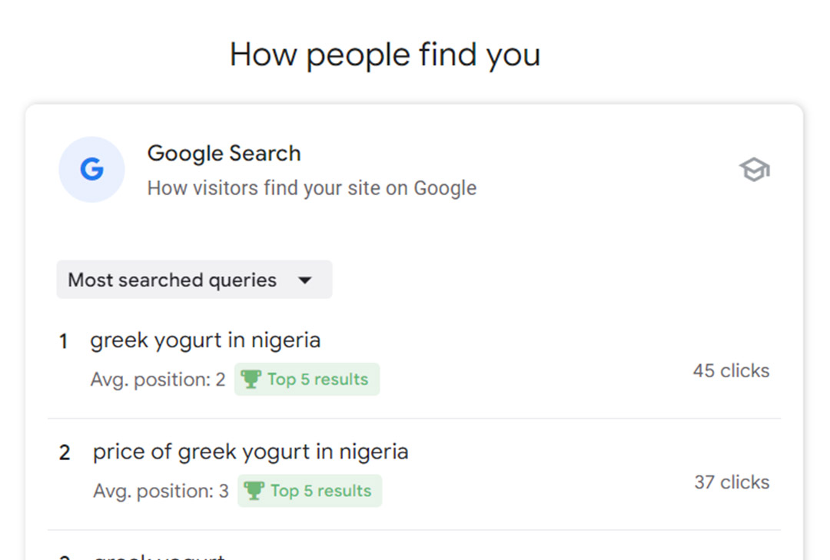Select the 37 clicks count
This screenshot has width=830, height=560.
click(732, 482)
